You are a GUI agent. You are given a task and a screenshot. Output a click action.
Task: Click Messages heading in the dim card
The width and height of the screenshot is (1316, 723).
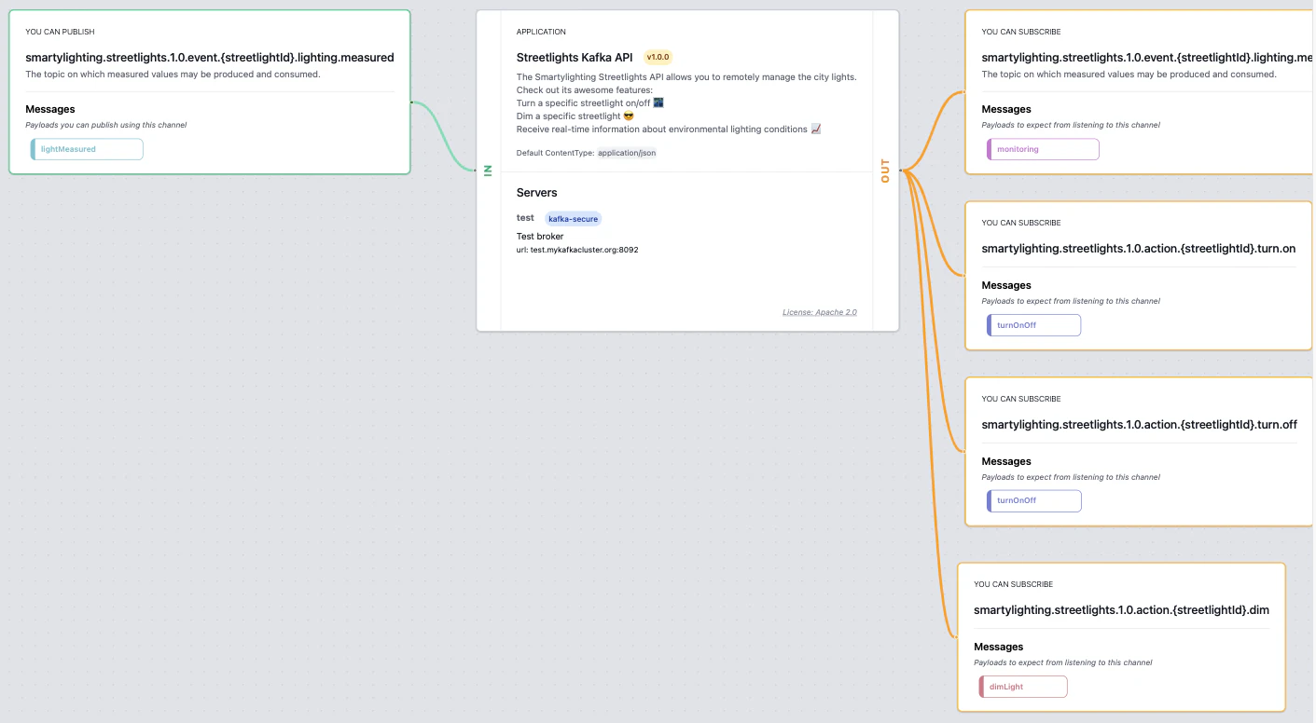click(x=999, y=647)
